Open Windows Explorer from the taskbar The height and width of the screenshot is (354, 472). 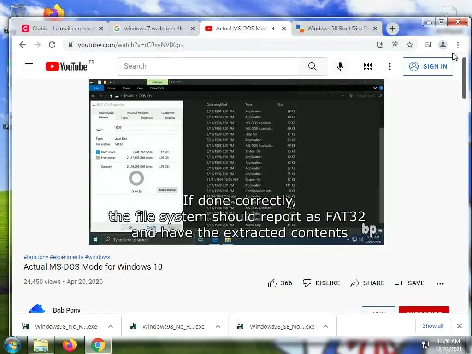tap(41, 345)
